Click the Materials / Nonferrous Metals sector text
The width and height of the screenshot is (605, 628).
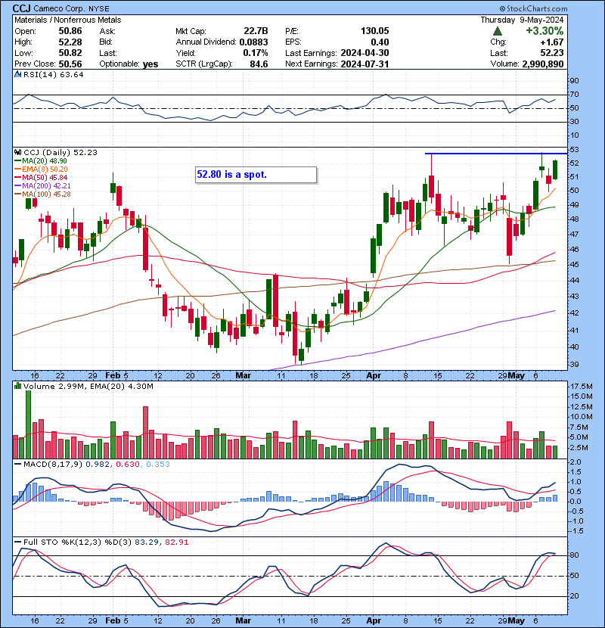coord(67,20)
